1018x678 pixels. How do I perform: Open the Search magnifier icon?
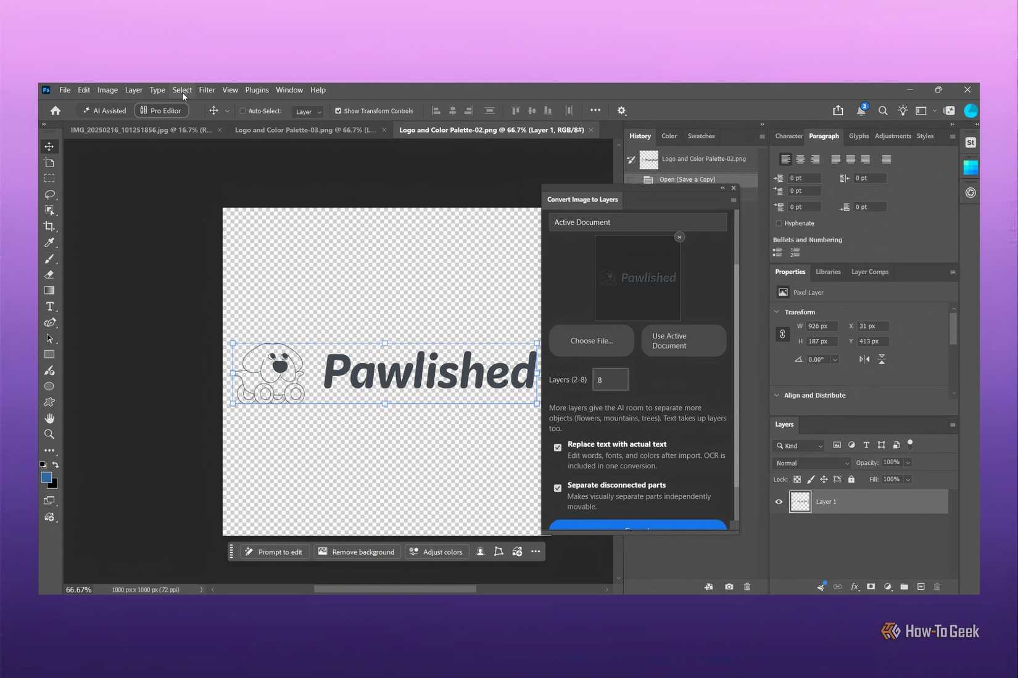[x=883, y=111]
